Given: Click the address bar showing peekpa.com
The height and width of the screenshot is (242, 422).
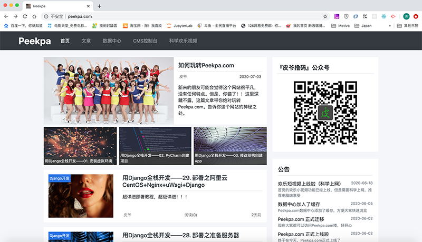Looking at the screenshot, I should [x=183, y=16].
